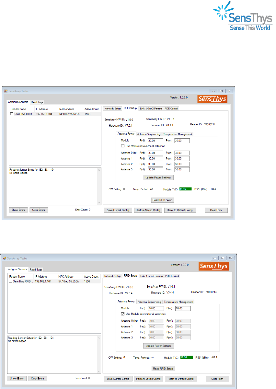Click Update Power Settings in lower window
Viewport: 276px width, 389px height.
159,346
